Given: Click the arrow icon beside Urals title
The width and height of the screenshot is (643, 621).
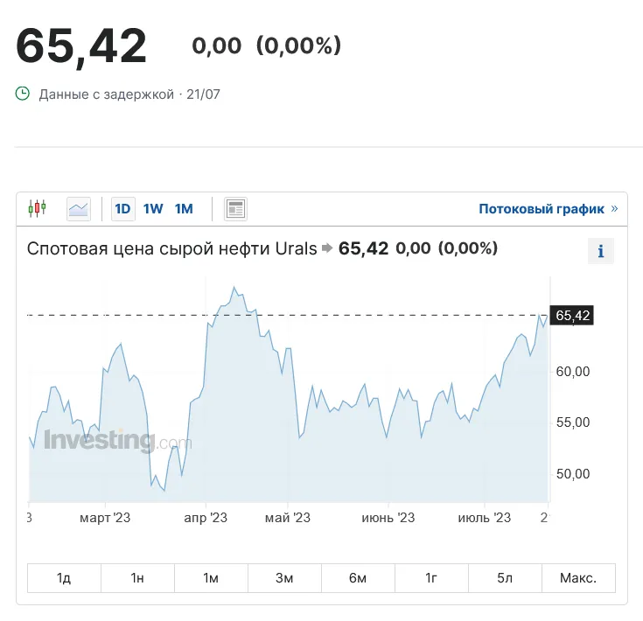Looking at the screenshot, I should click(327, 249).
